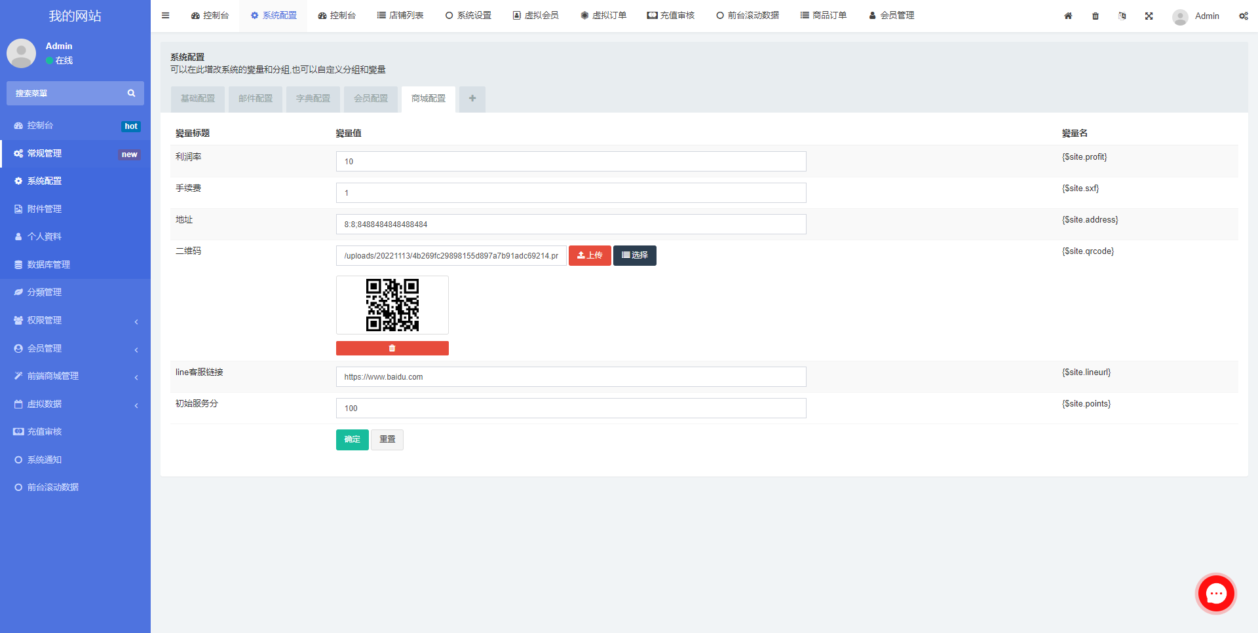This screenshot has width=1258, height=633.
Task: Click the search icon in sidebar
Action: pyautogui.click(x=131, y=94)
